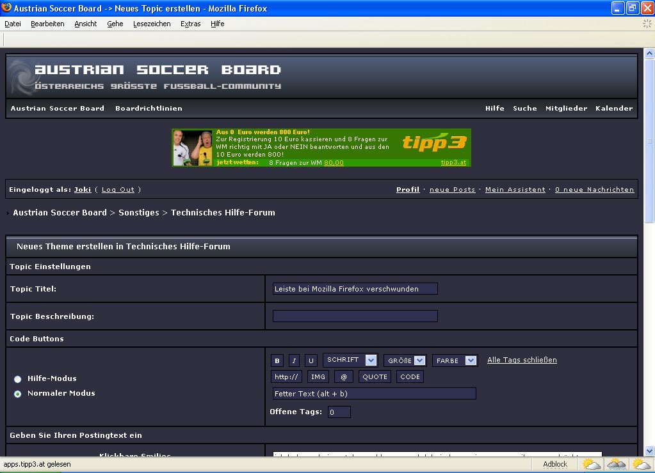Screen dimensions: 655x473
Task: Click the QUOTE code button
Action: pos(375,376)
